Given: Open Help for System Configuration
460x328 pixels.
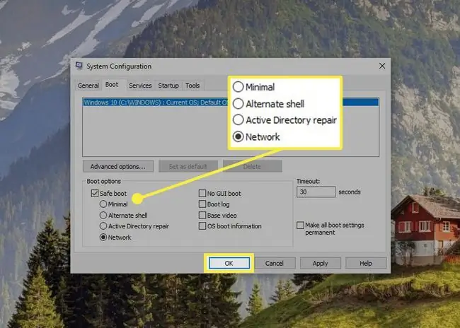Looking at the screenshot, I should click(366, 263).
